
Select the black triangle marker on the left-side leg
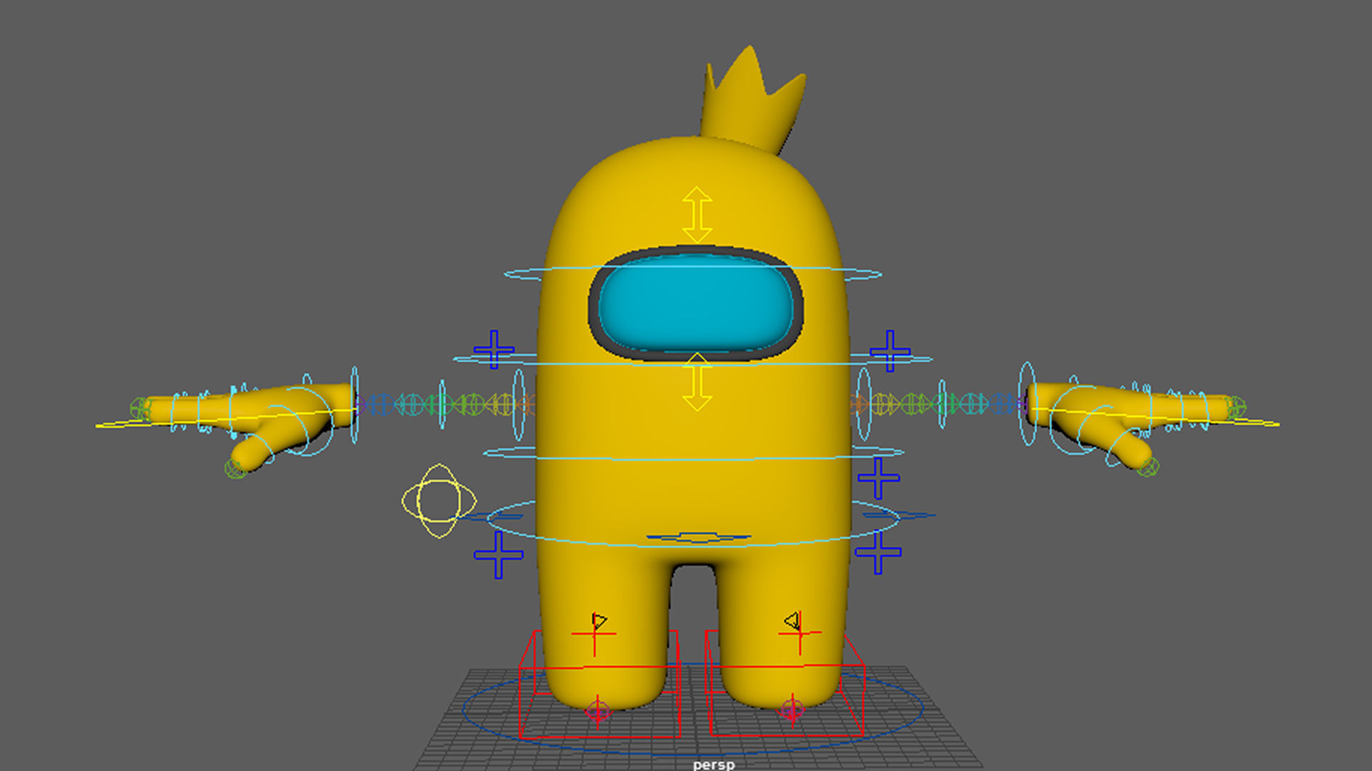point(600,621)
